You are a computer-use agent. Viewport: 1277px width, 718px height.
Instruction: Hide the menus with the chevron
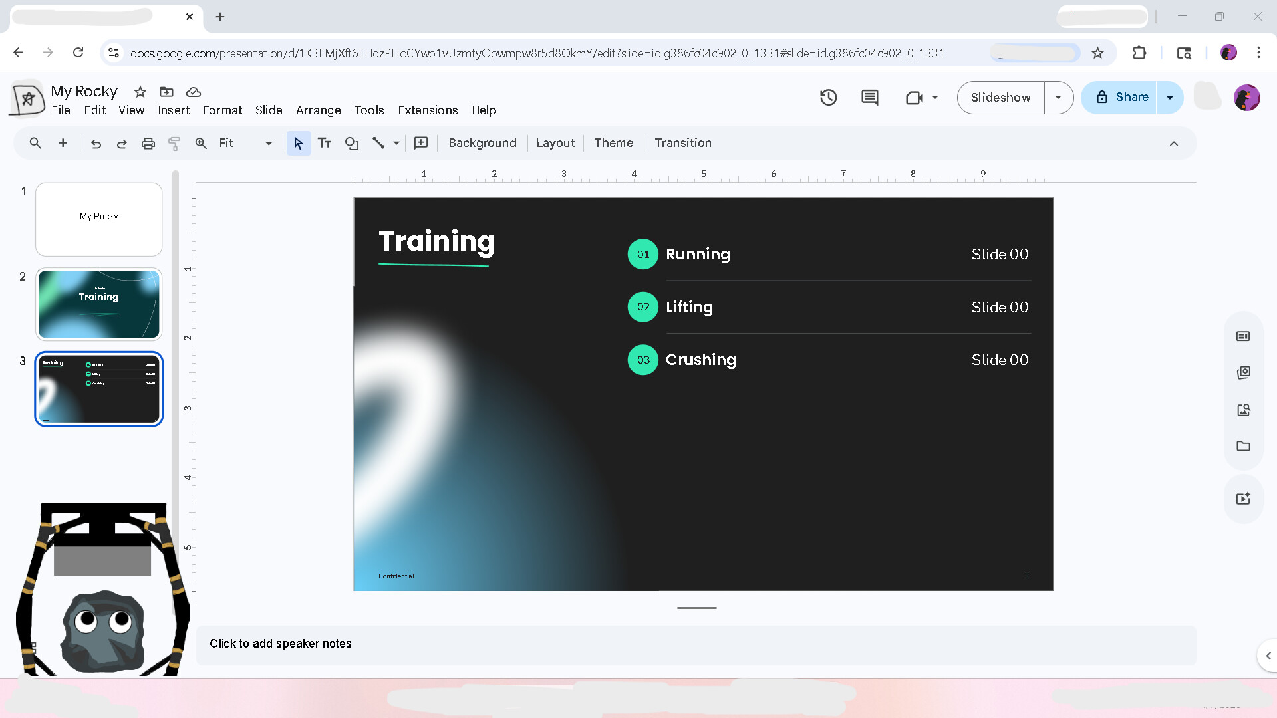1173,143
